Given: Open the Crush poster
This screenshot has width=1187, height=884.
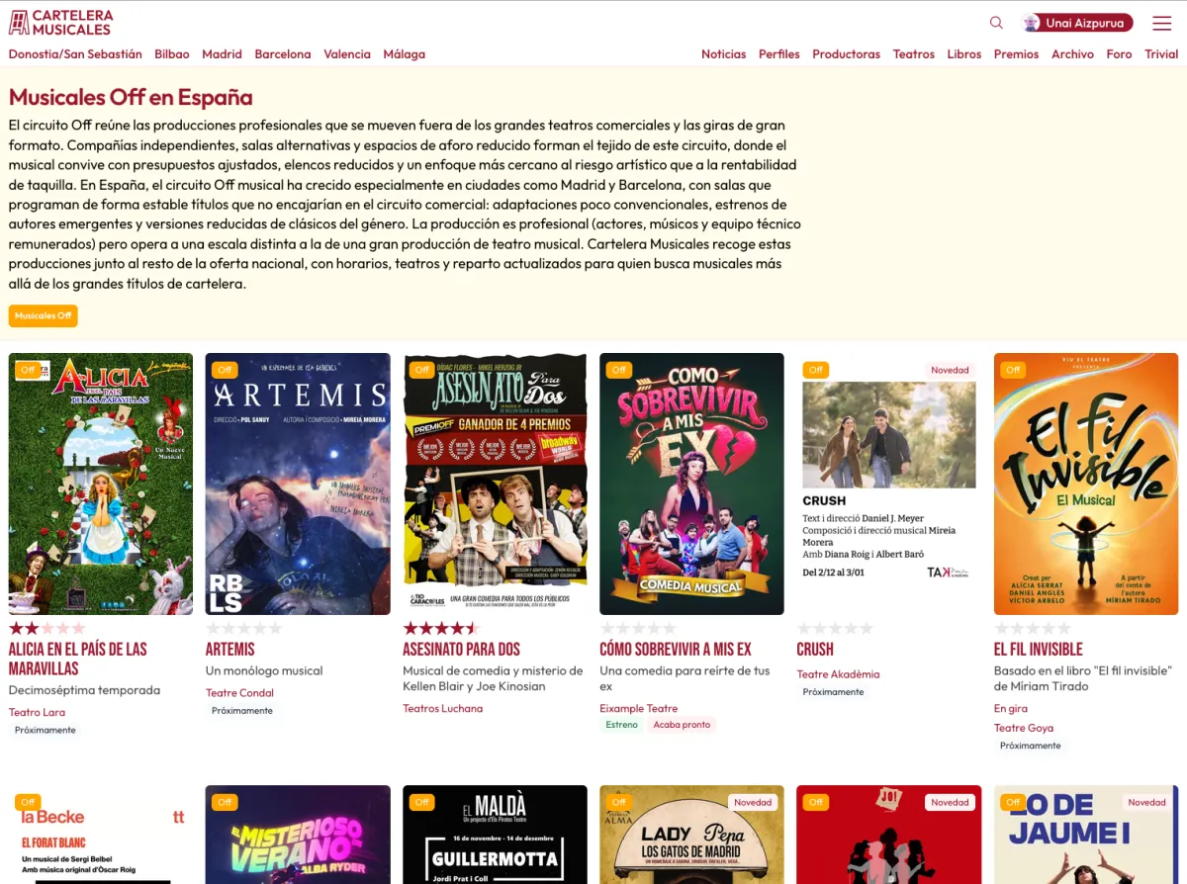Looking at the screenshot, I should 889,484.
